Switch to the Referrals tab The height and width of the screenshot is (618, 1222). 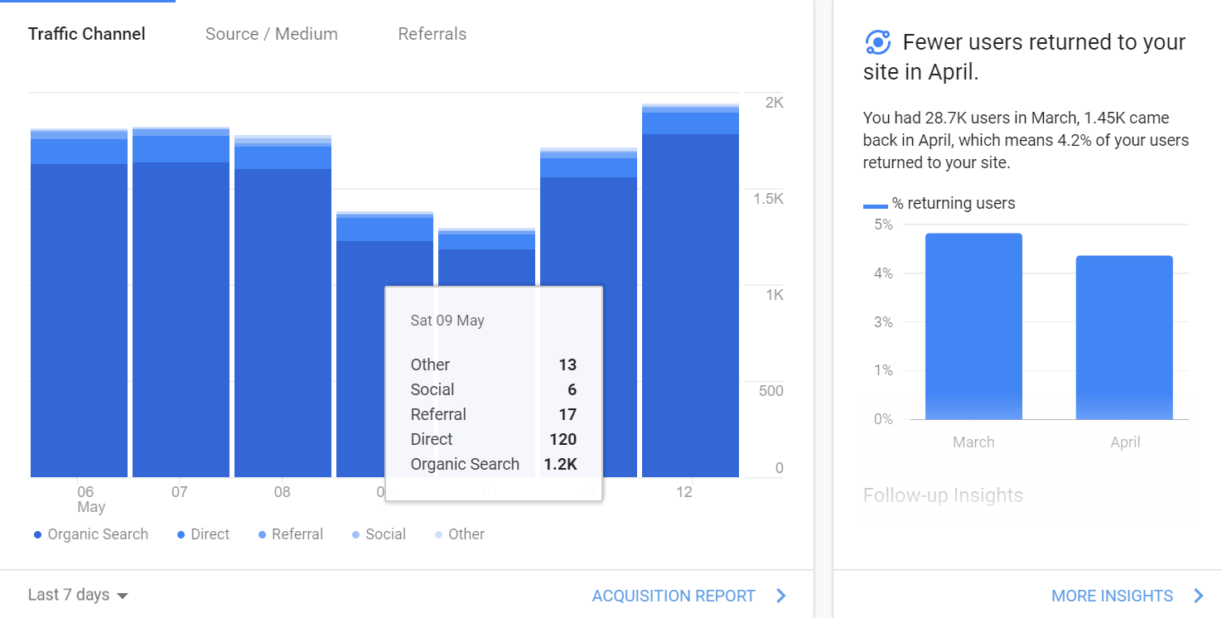432,34
